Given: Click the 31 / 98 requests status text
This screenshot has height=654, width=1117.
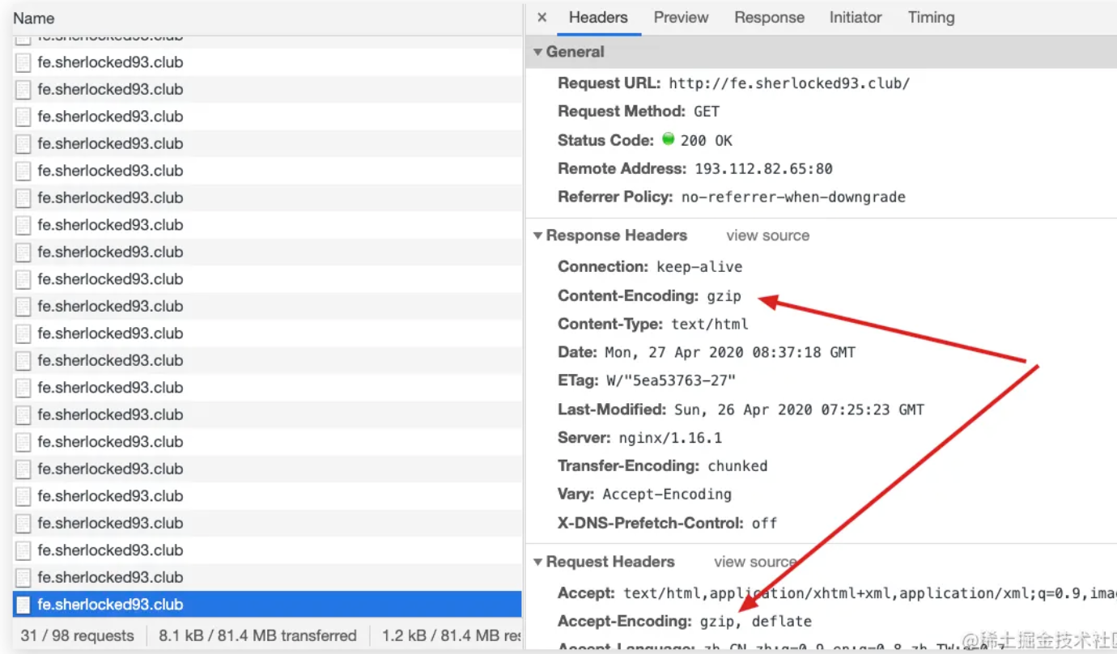Looking at the screenshot, I should tap(77, 635).
